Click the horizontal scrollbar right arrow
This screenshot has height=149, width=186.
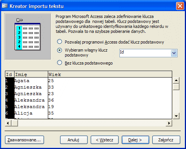click(169, 123)
